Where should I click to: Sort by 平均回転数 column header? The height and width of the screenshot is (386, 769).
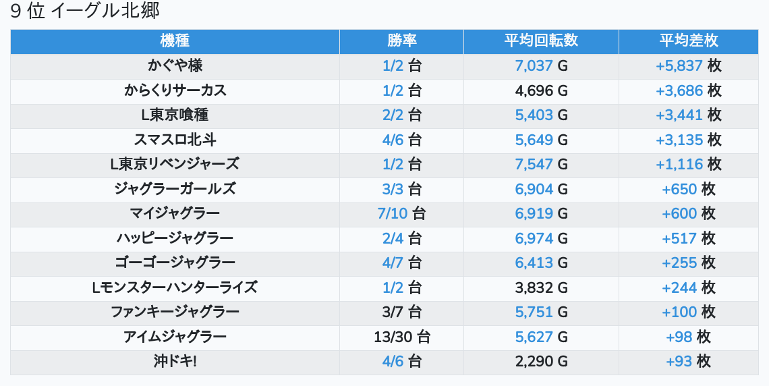pos(541,40)
